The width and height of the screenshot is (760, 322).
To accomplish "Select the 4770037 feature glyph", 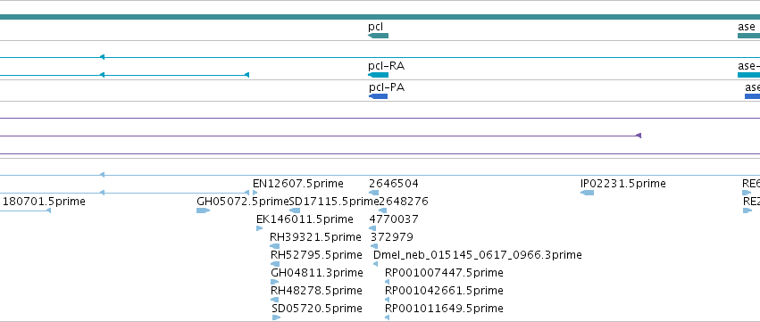I will click(372, 228).
